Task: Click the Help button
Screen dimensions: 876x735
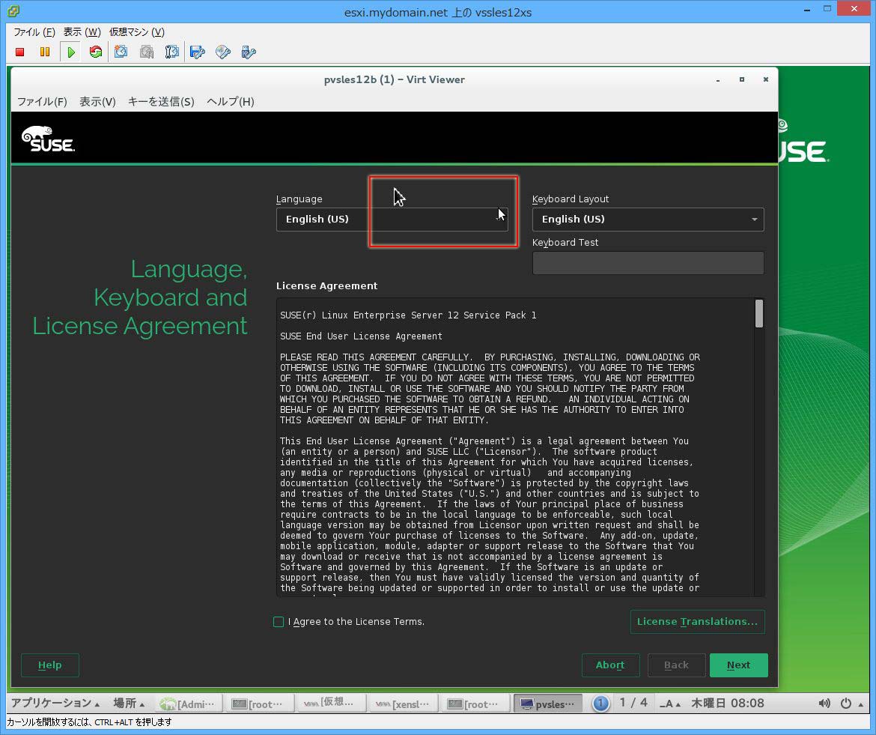Action: pos(49,665)
